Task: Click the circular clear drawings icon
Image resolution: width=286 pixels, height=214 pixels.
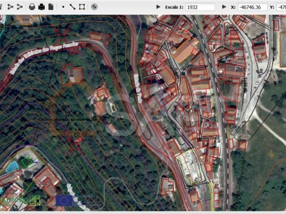Action: tap(94, 7)
